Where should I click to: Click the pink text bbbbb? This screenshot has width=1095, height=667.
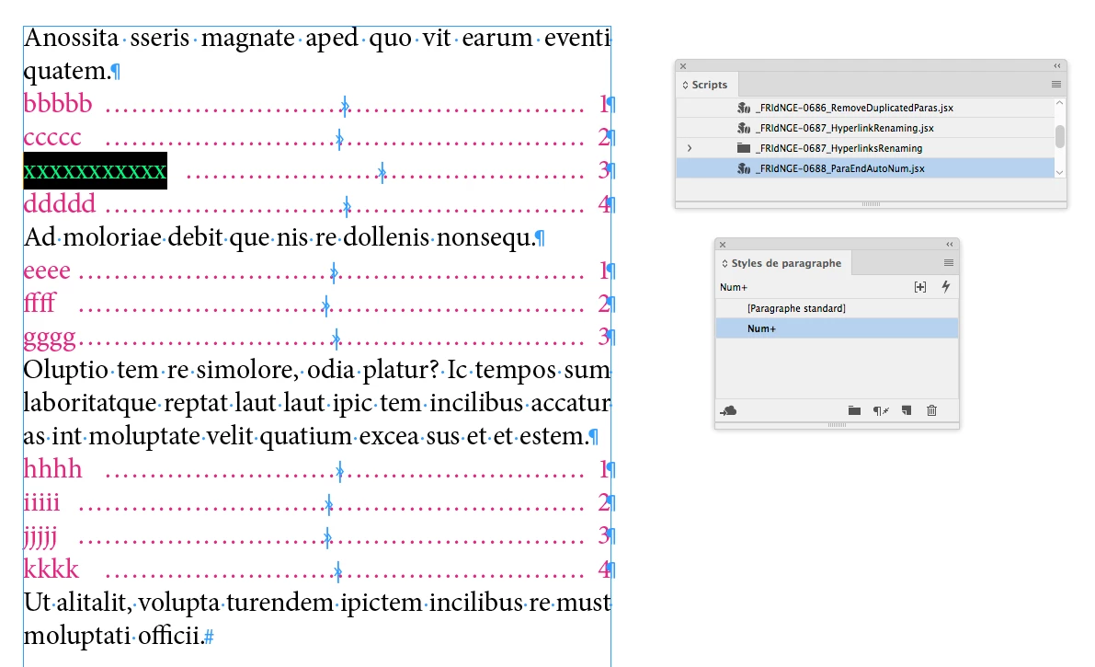click(58, 104)
